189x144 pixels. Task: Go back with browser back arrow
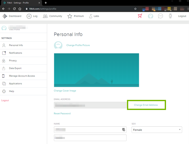3,9
